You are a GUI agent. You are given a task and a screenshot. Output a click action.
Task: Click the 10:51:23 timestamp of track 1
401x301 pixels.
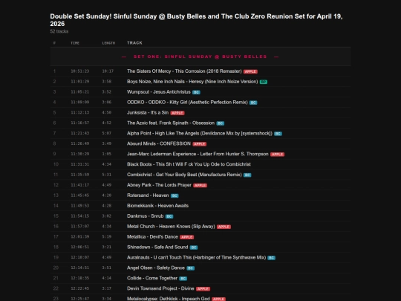click(79, 71)
